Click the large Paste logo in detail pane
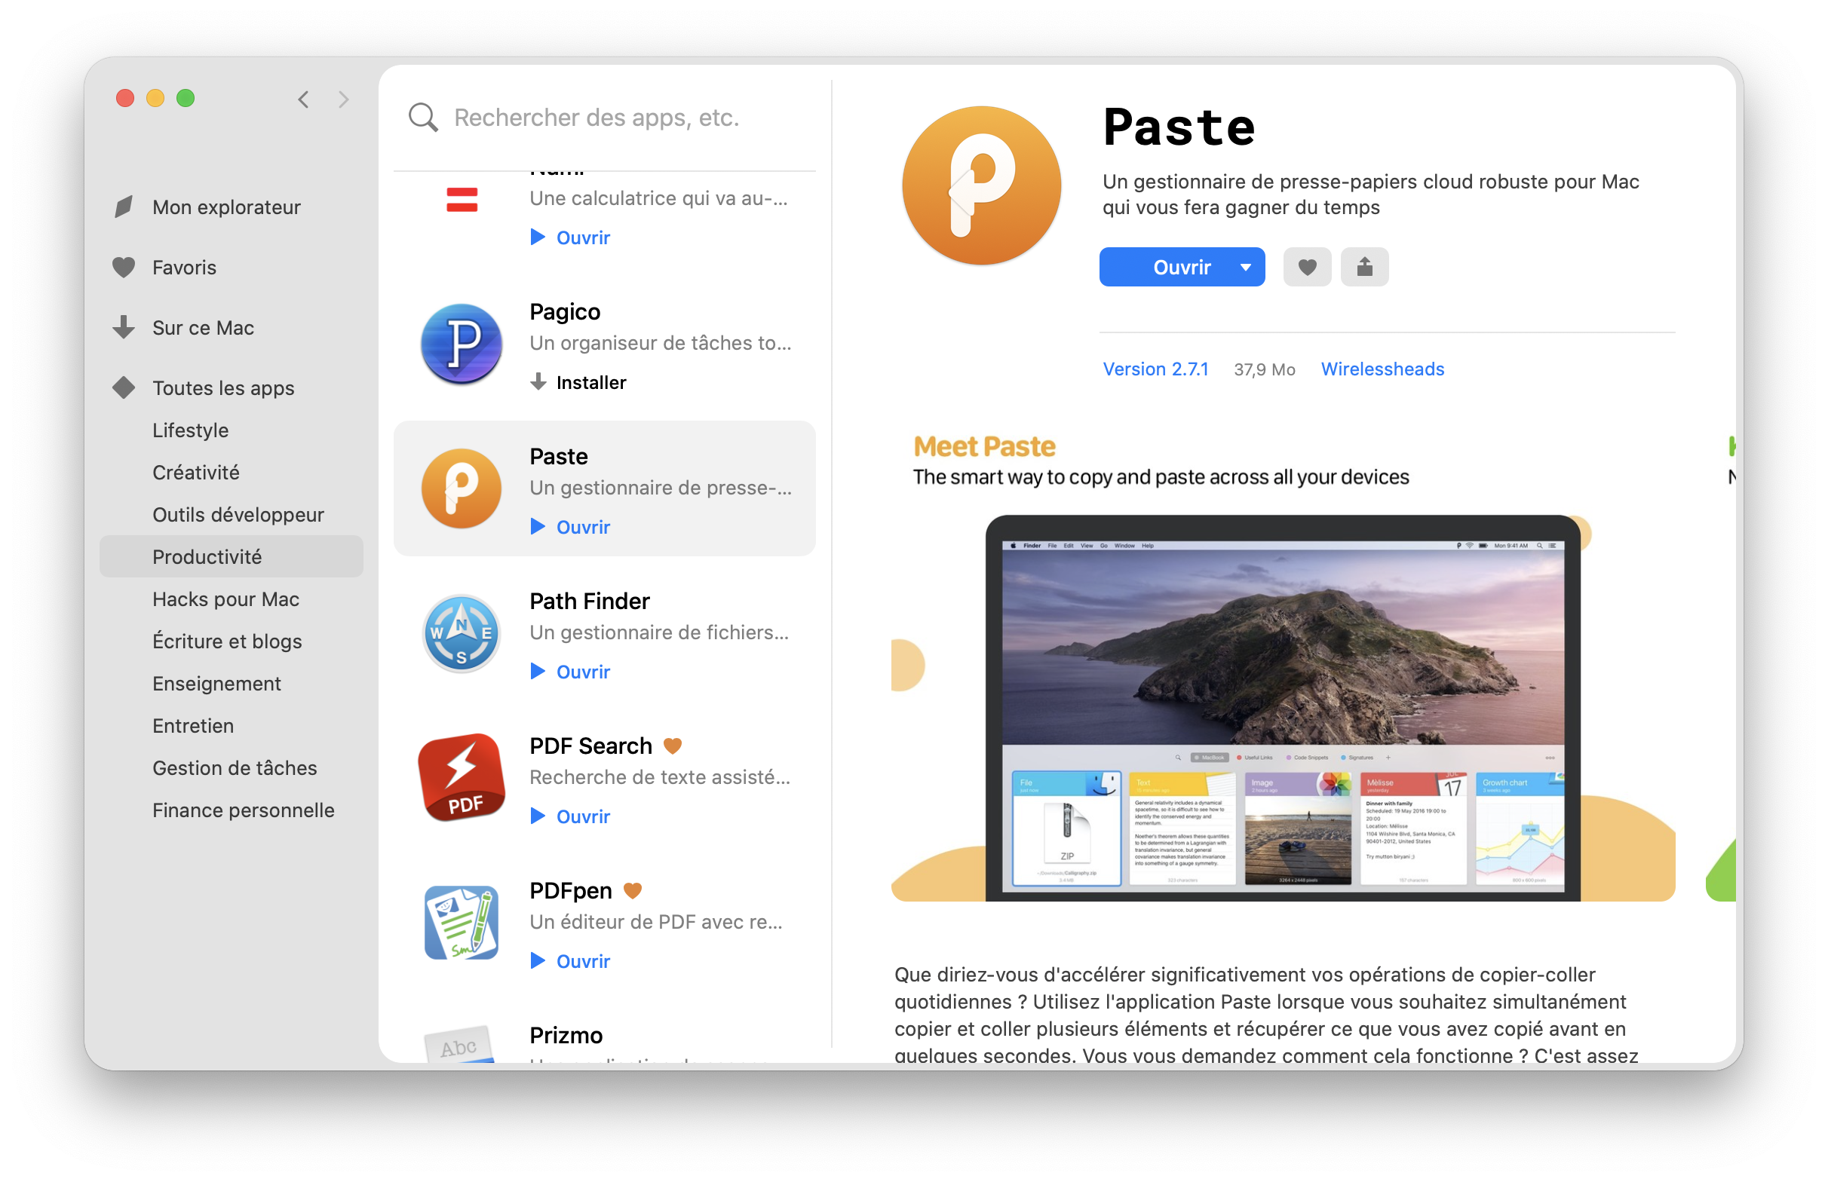Screen dimensions: 1828x1182 (x=981, y=185)
